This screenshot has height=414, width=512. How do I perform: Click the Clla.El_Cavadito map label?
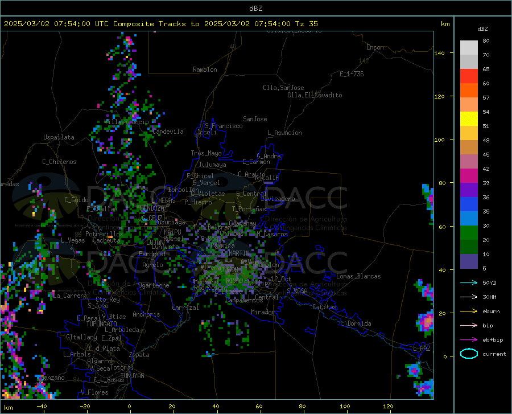coord(315,95)
